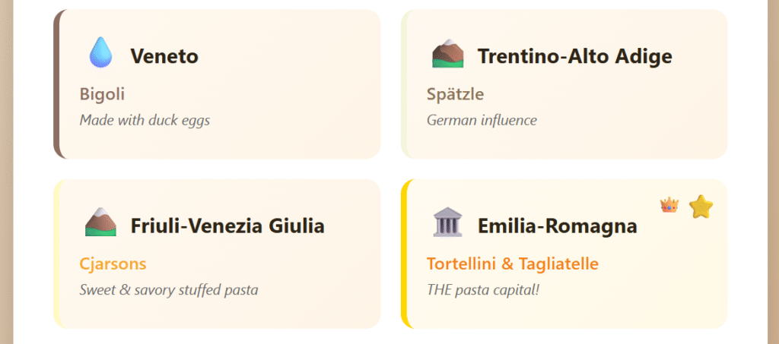
Task: Click the 'German influence' description text
Action: 482,120
